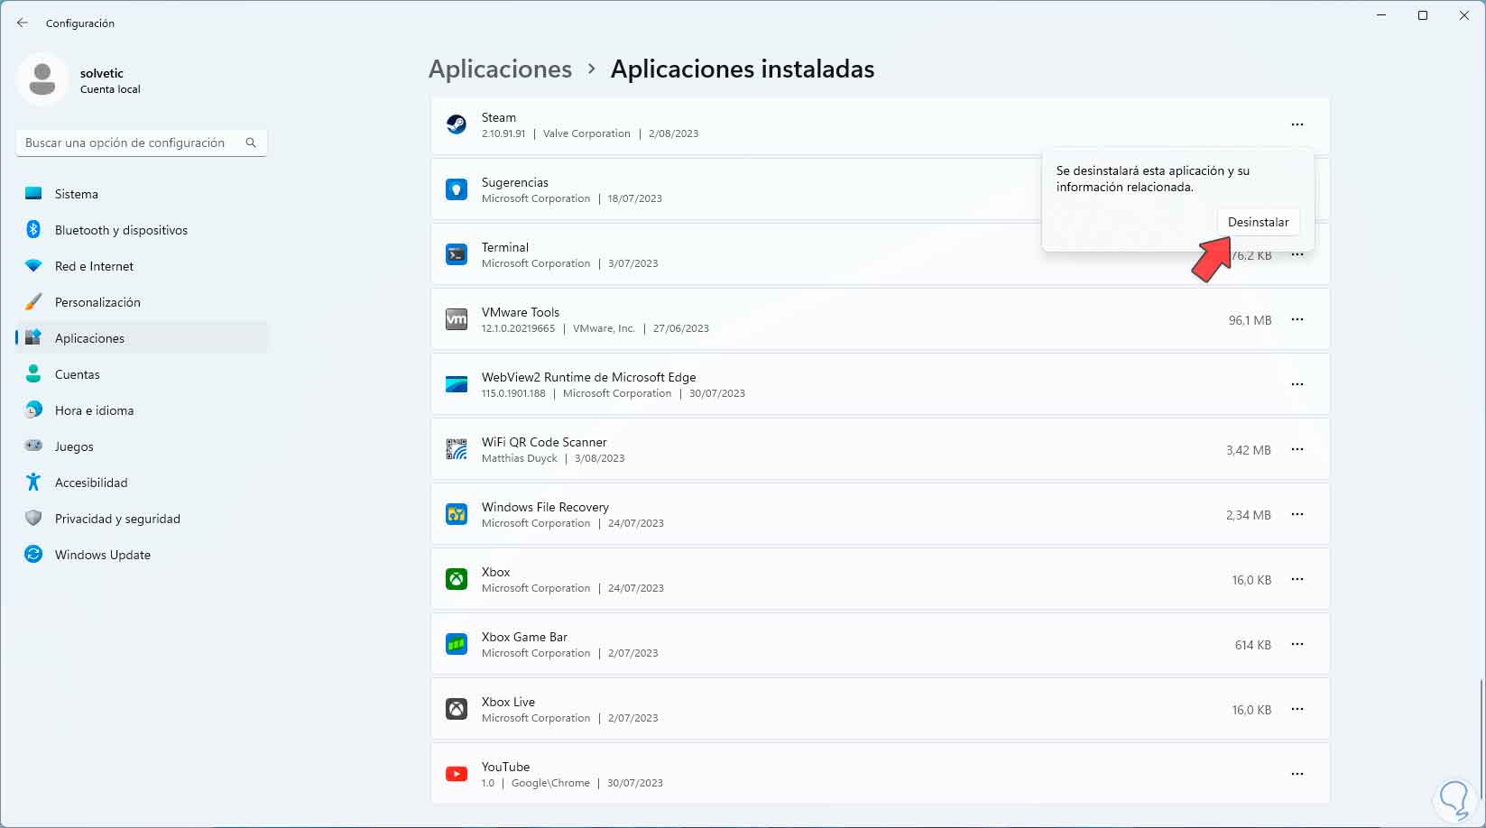Open the more options menu for VMware Tools
This screenshot has width=1486, height=828.
[1297, 319]
